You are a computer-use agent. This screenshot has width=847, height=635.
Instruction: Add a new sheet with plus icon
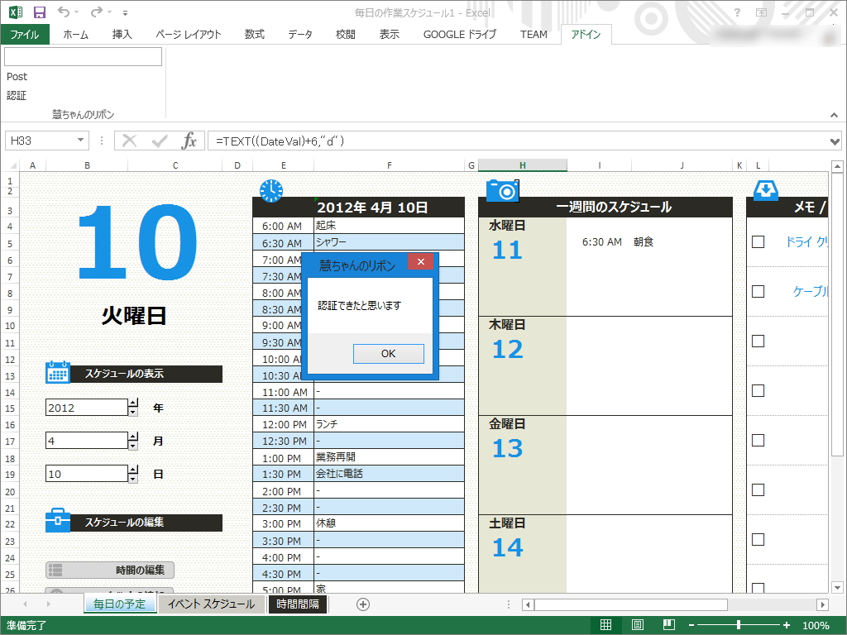point(363,604)
